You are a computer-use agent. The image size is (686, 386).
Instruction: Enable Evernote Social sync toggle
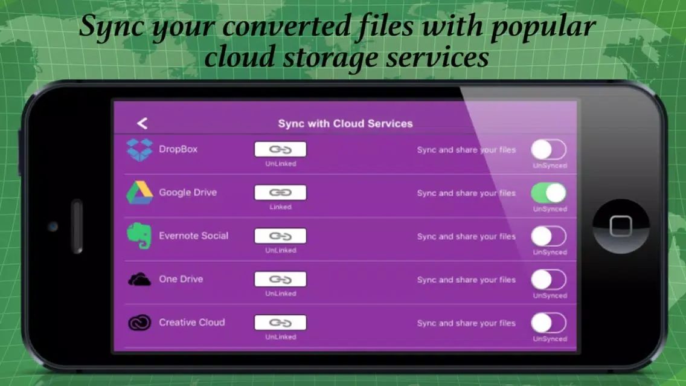tap(549, 236)
